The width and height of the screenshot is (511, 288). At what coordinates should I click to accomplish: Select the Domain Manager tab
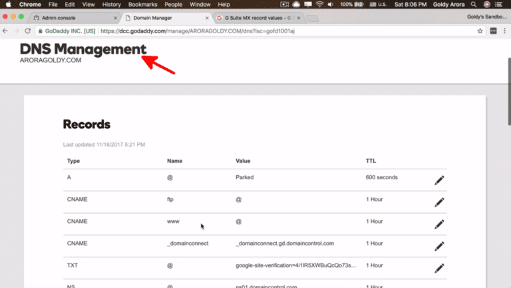166,18
